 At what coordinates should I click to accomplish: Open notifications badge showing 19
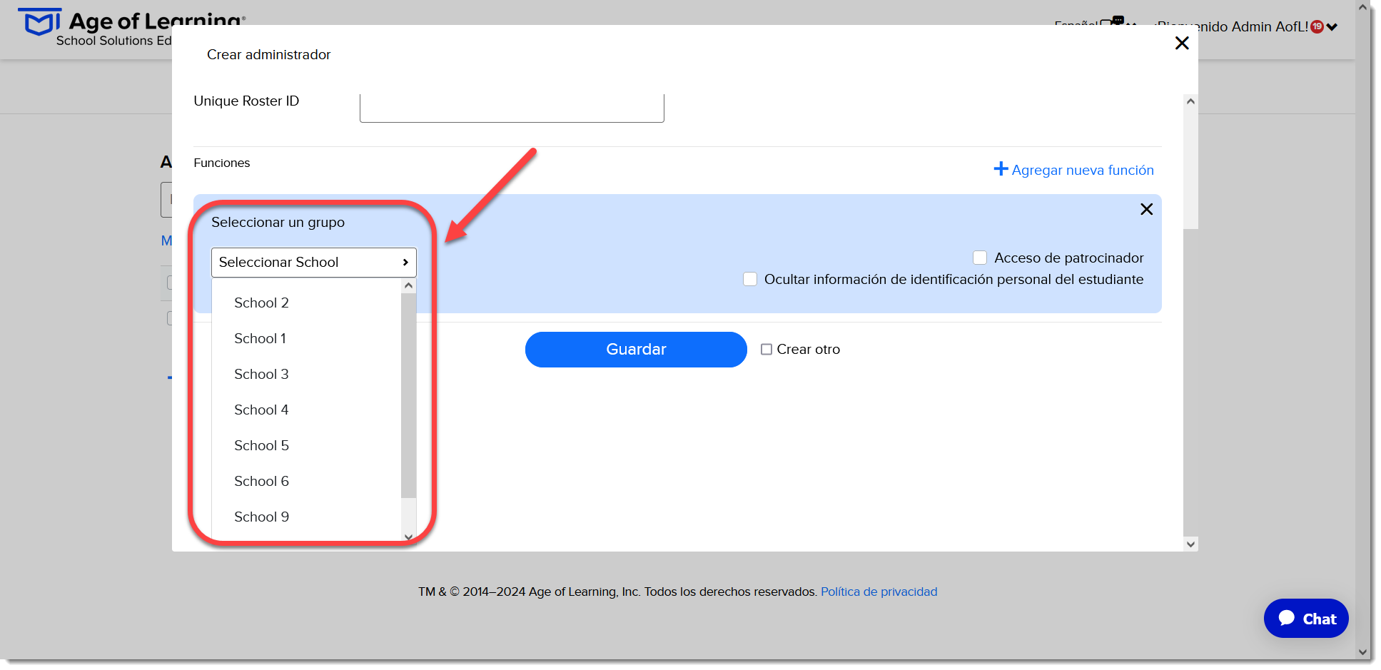[x=1317, y=26]
